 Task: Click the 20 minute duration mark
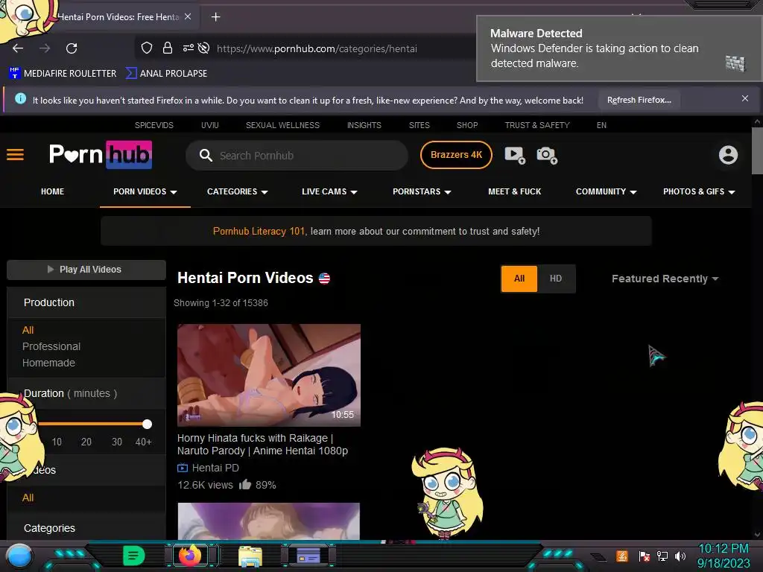[x=86, y=442]
